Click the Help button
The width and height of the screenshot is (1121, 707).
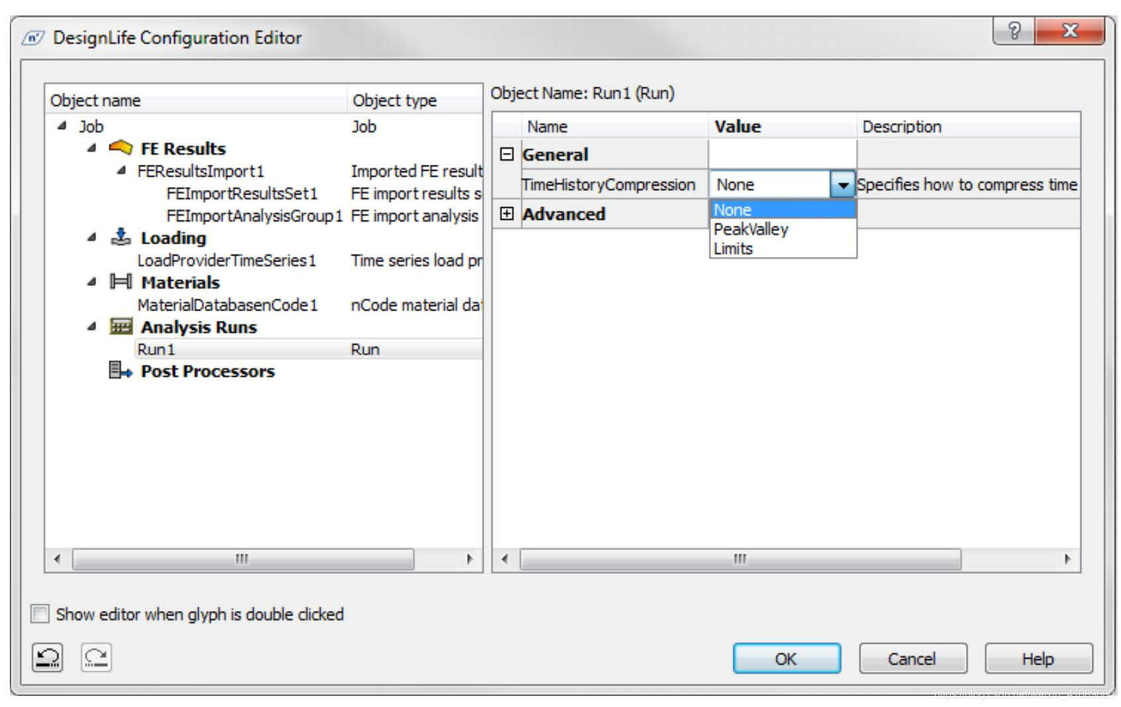[1038, 659]
